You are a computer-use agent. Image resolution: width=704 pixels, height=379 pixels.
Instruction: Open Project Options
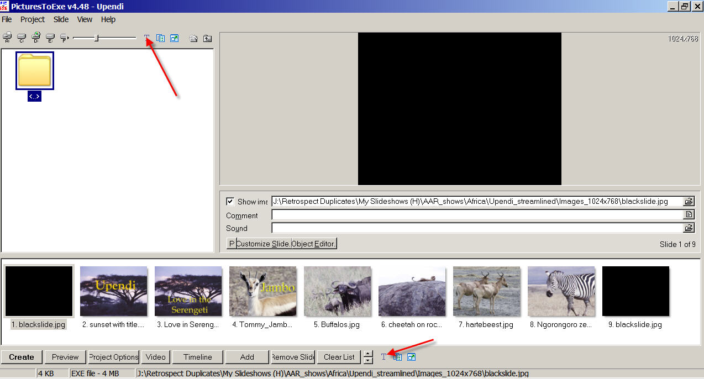click(113, 357)
